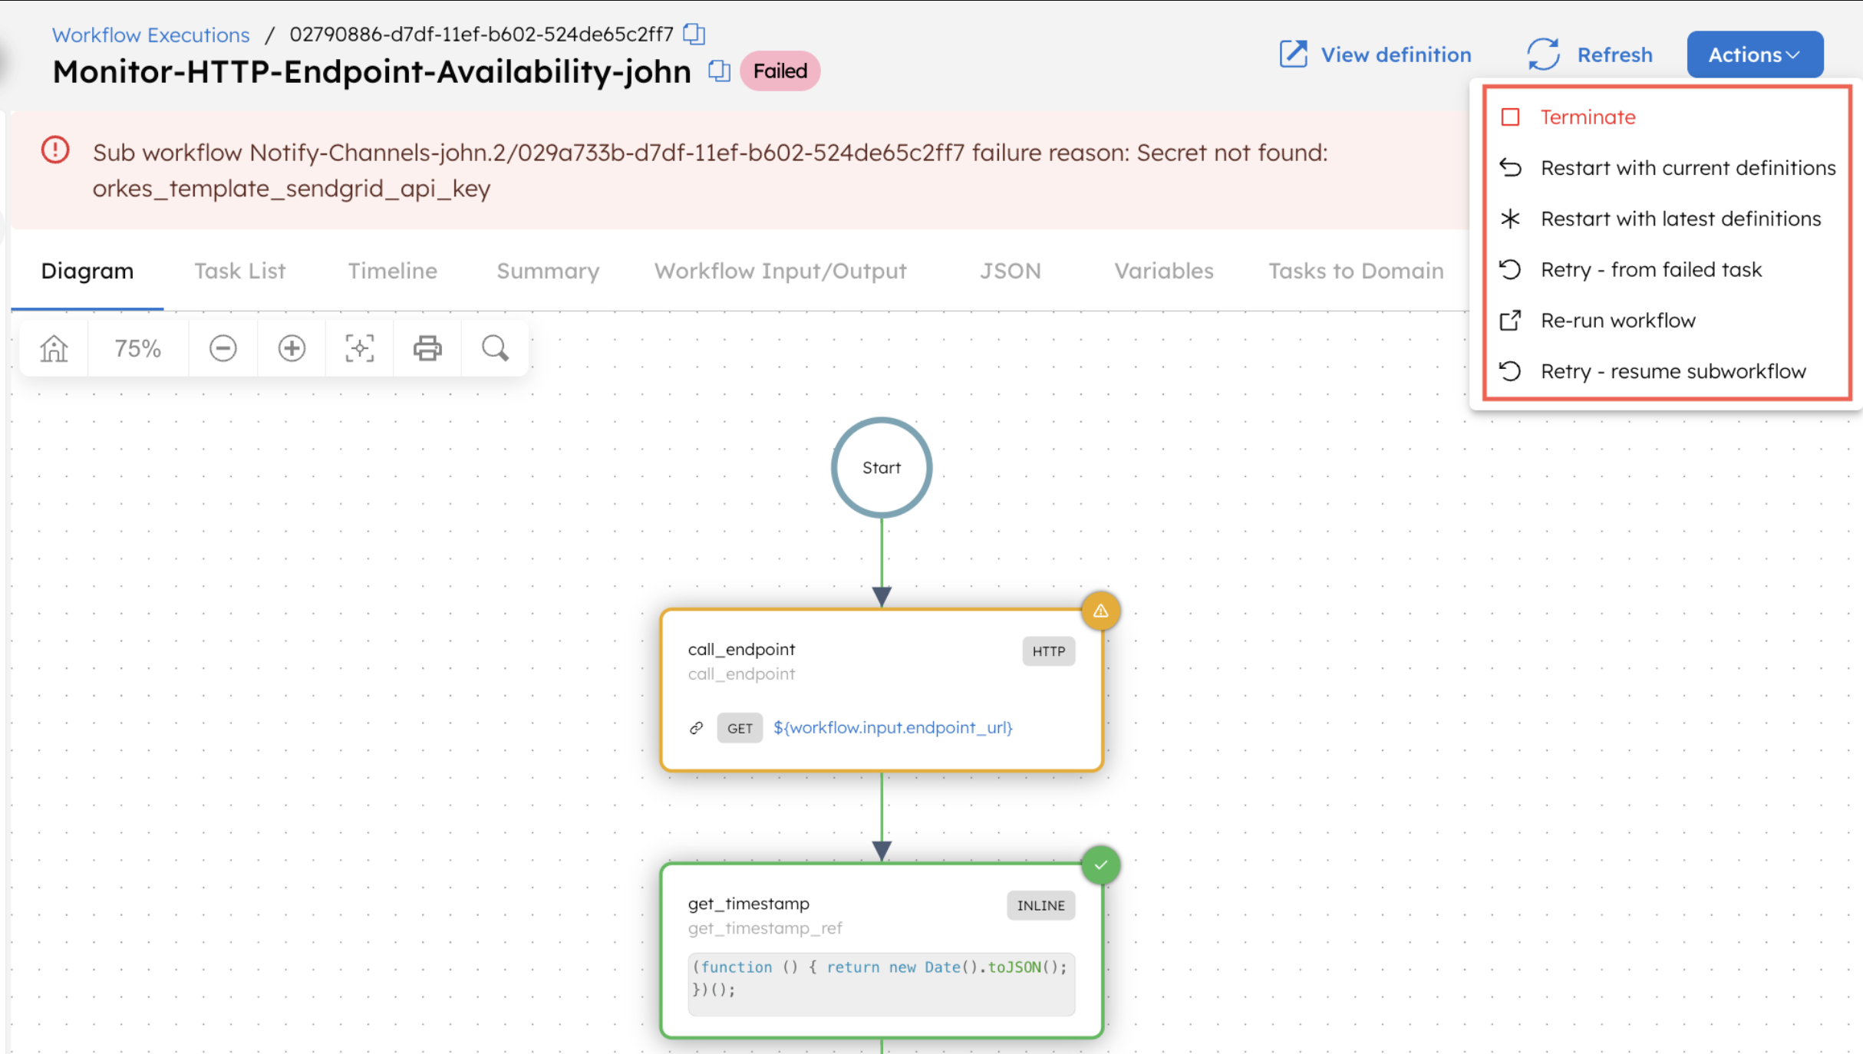Select the Start node in the diagram
Image resolution: width=1863 pixels, height=1054 pixels.
point(881,467)
